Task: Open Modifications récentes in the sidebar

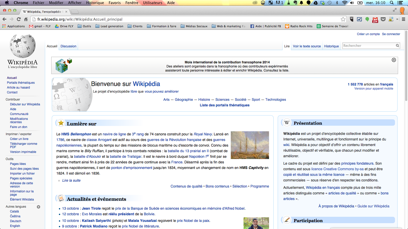Action: [x=19, y=120]
